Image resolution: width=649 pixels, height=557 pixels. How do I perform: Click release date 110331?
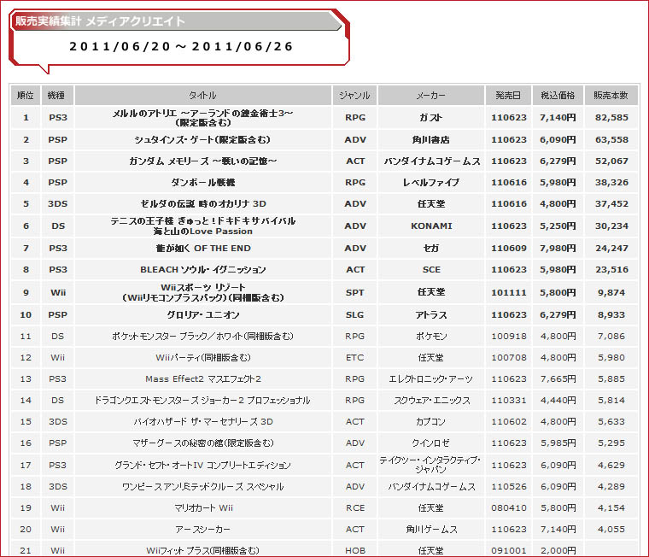click(x=508, y=401)
